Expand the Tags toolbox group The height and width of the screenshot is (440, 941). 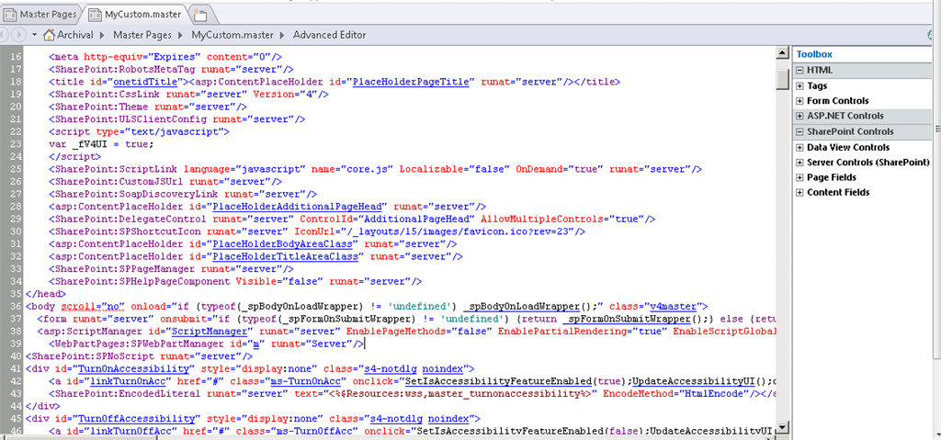[x=799, y=85]
